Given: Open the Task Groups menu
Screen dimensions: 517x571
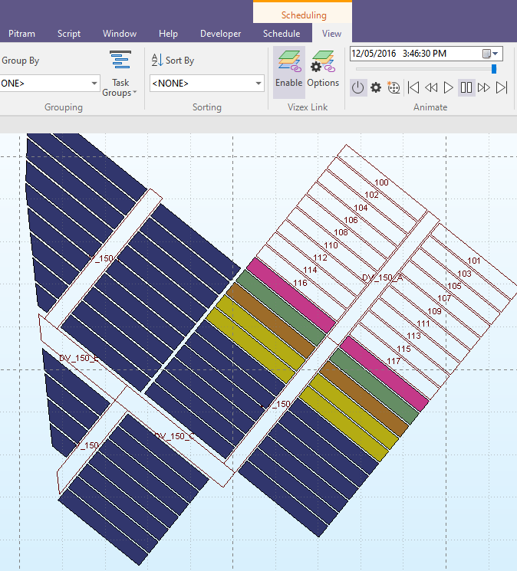Looking at the screenshot, I should (x=120, y=74).
